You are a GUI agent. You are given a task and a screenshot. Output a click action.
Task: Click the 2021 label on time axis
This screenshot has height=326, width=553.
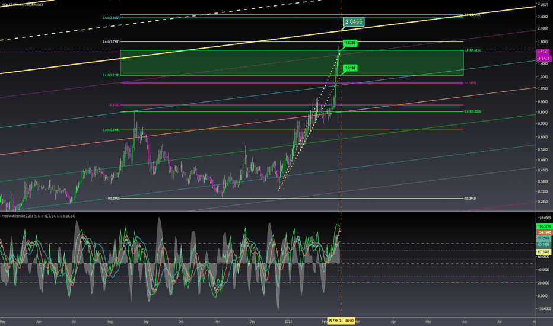point(288,322)
